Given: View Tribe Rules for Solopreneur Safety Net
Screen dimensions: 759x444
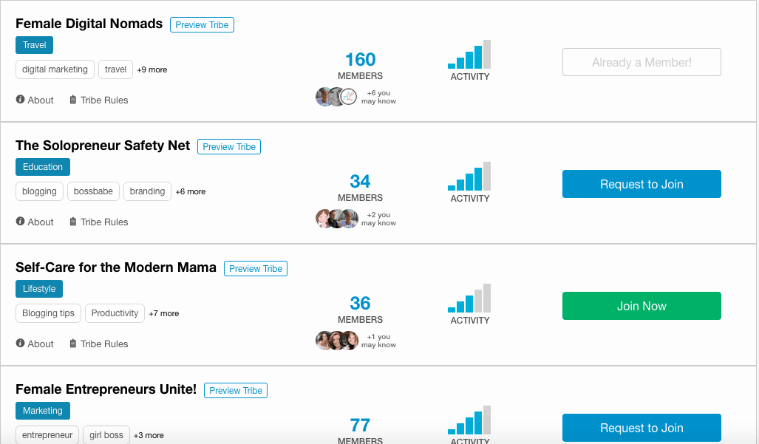Looking at the screenshot, I should (99, 222).
